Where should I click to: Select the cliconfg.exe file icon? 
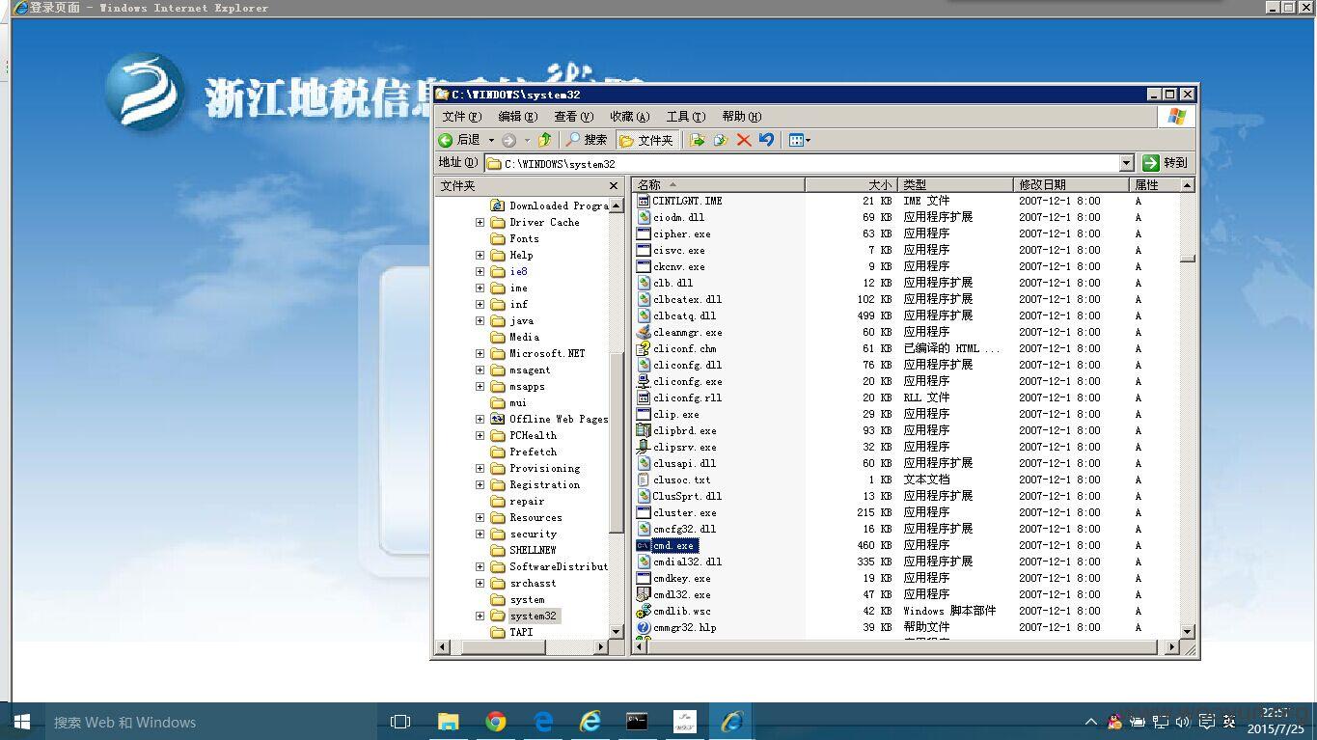(644, 381)
